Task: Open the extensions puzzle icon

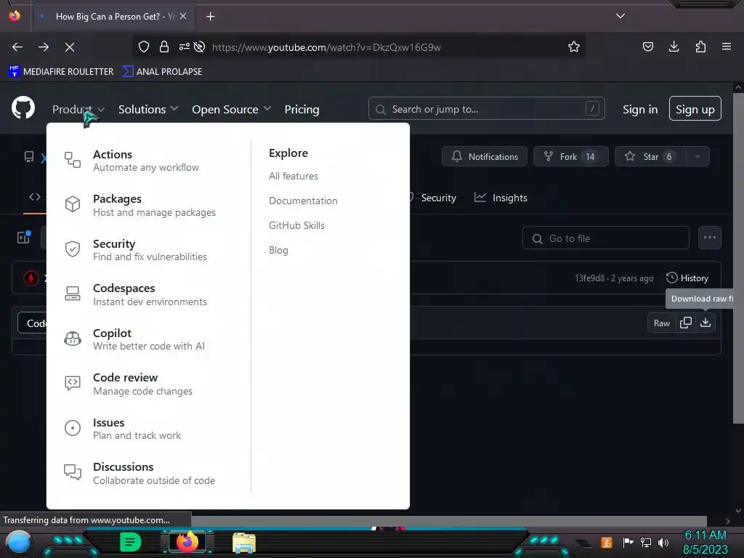Action: [700, 46]
